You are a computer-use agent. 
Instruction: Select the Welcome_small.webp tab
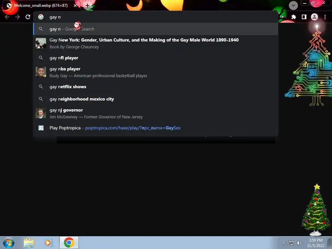(x=41, y=6)
